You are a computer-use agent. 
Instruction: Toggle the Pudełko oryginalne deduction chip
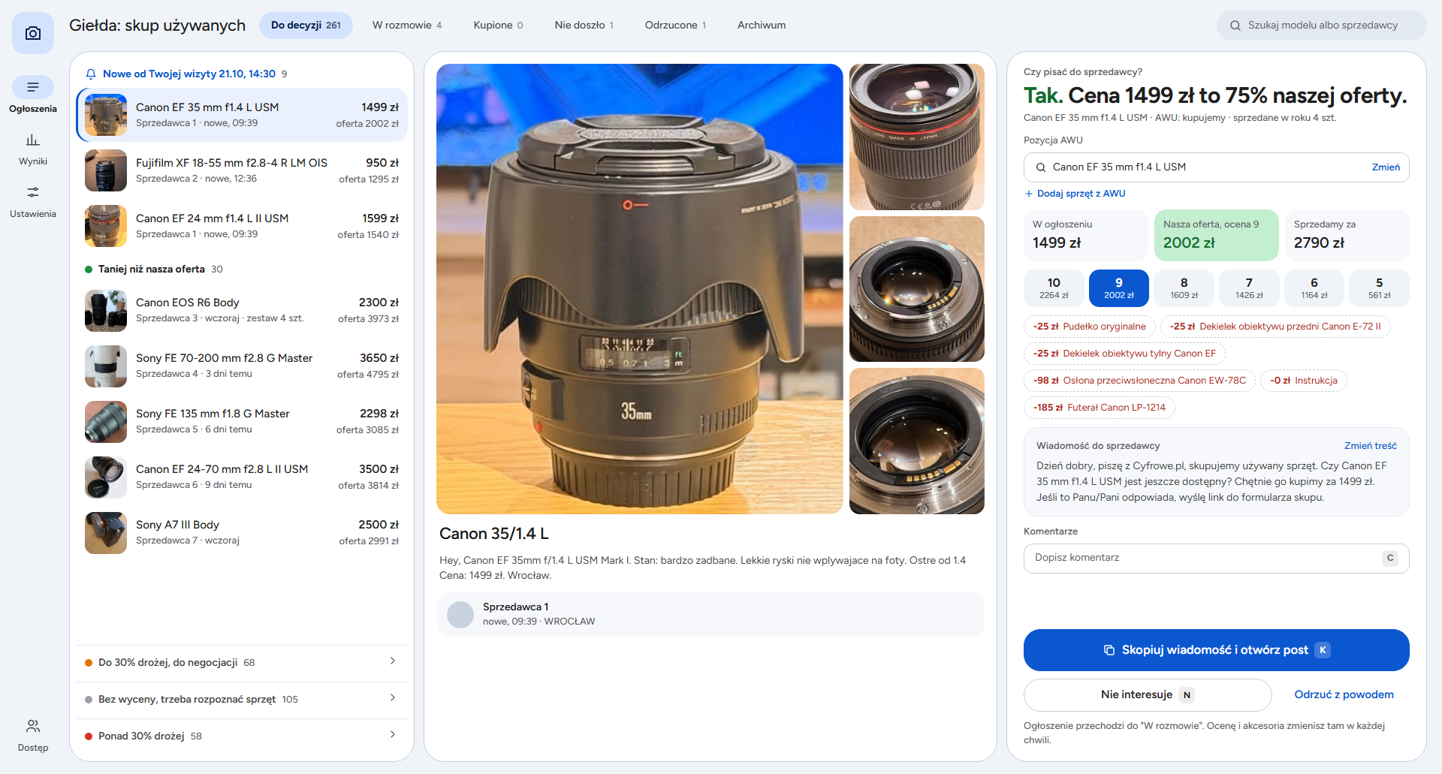(x=1089, y=327)
